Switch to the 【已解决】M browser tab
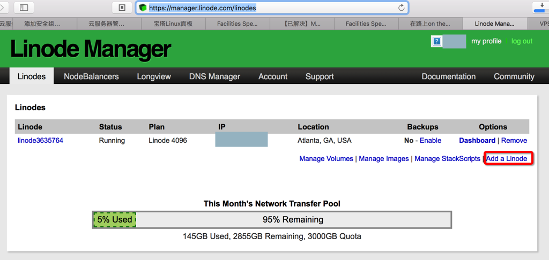This screenshot has width=549, height=260. pos(302,24)
